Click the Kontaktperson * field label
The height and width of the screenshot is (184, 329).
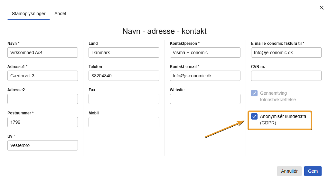pyautogui.click(x=185, y=44)
